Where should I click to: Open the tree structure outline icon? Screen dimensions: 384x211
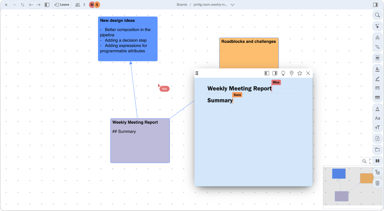tap(377, 172)
